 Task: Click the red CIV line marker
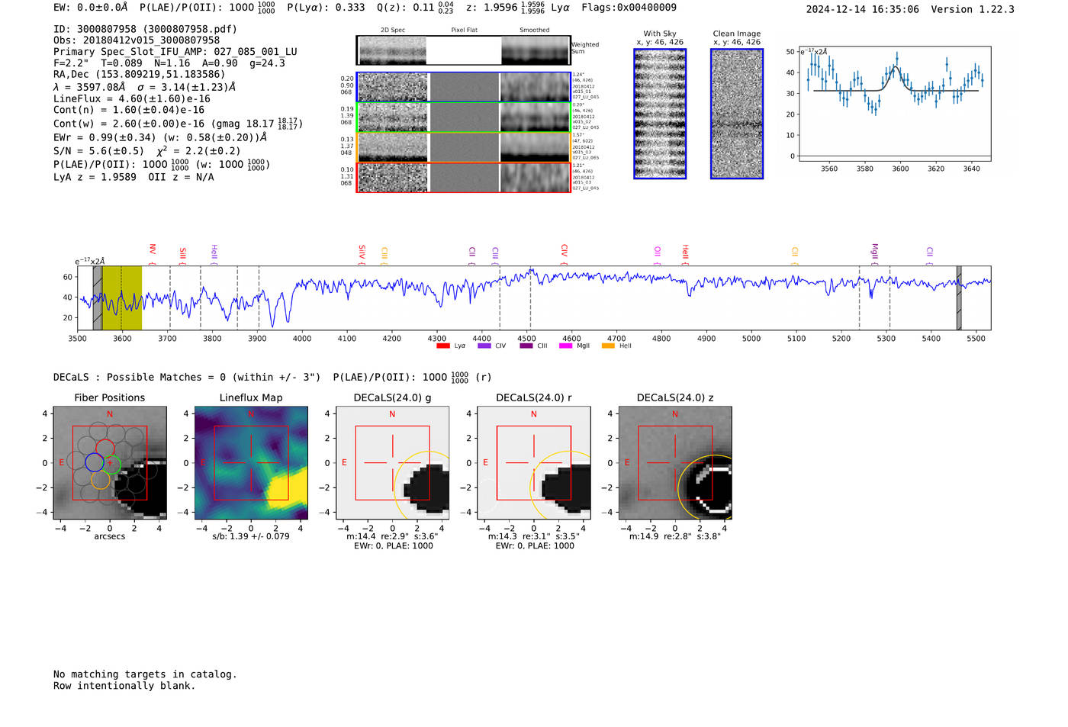pos(565,255)
